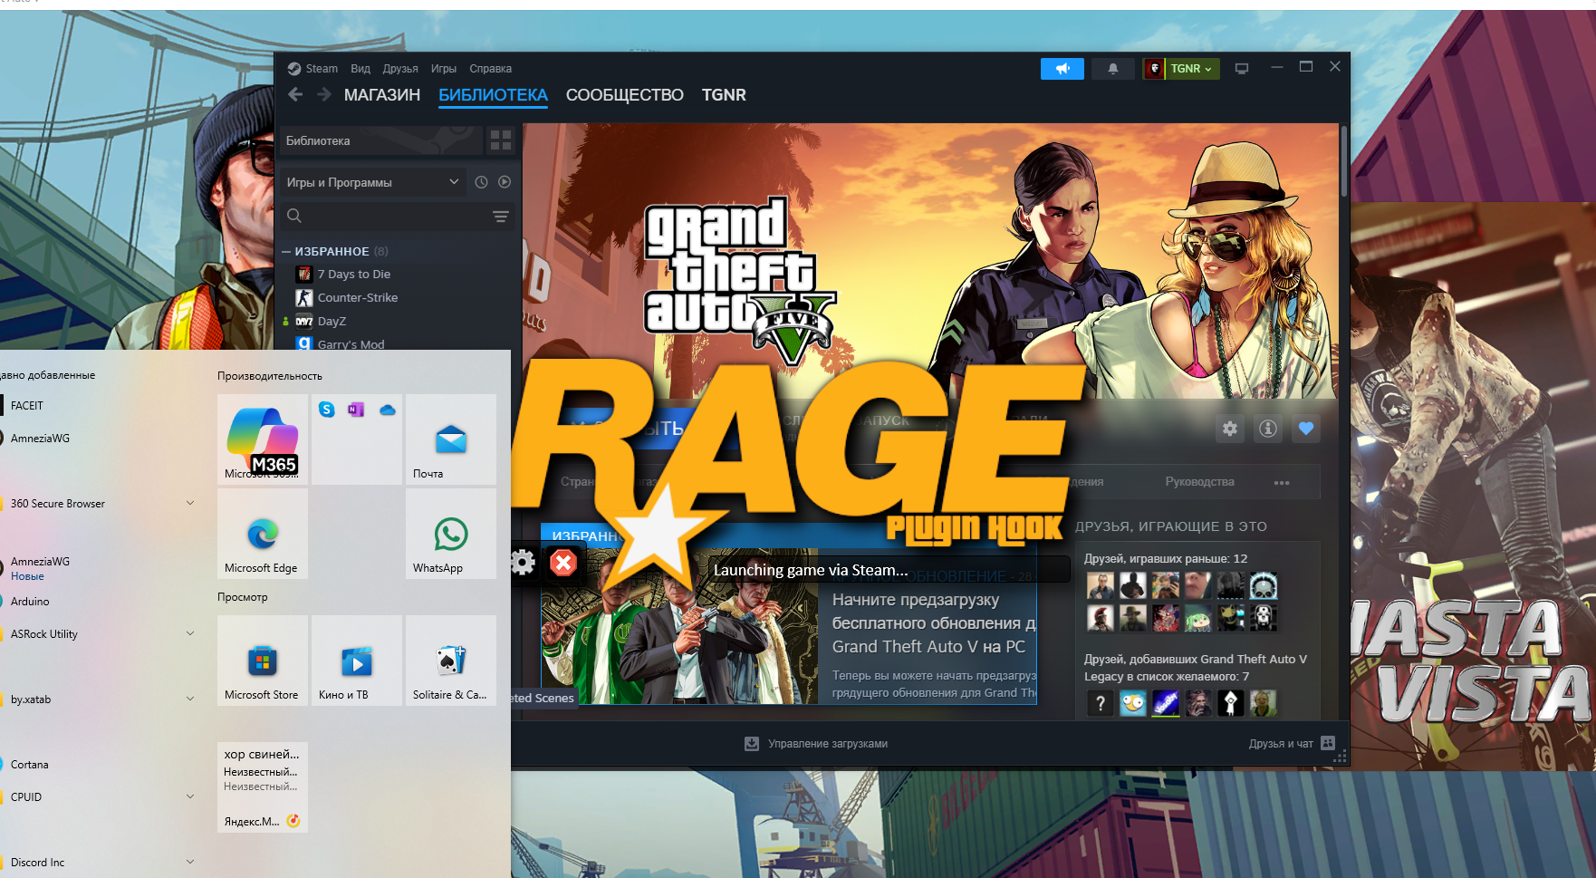
Task: Toggle the GTA V favorite heart button
Action: [x=1305, y=429]
